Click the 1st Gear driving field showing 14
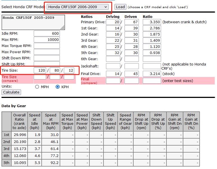The width and height of the screenshot is (217, 169). click(113, 28)
